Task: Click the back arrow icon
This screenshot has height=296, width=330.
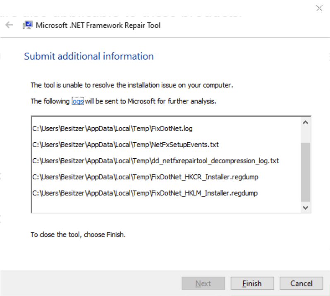Action: 9,25
